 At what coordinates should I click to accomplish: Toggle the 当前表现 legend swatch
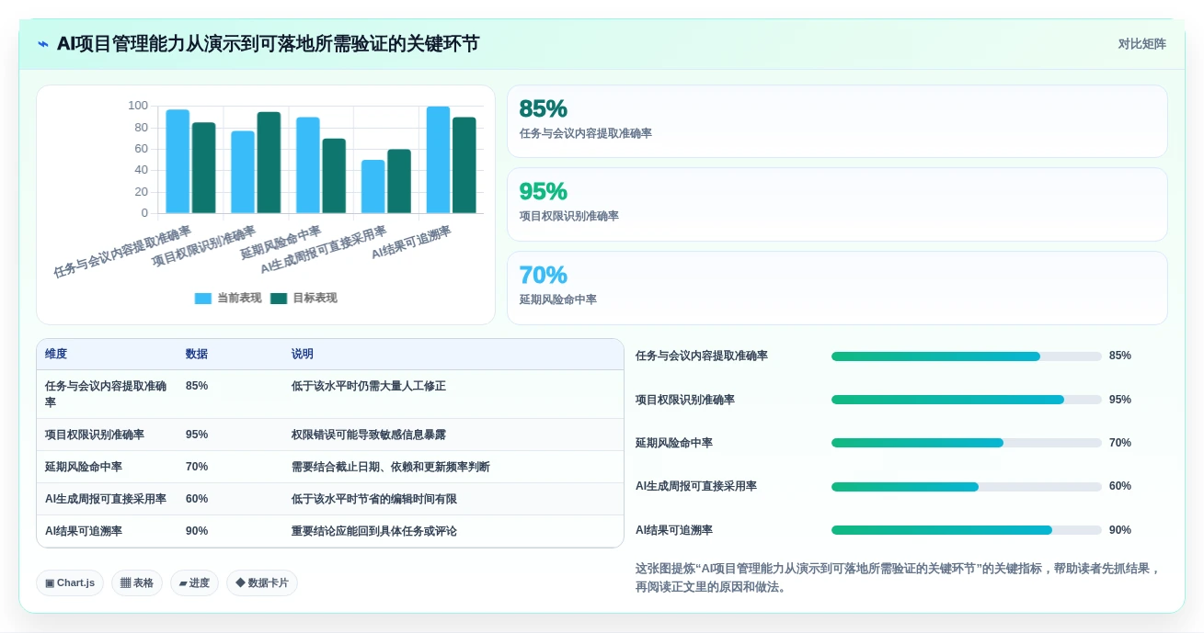[x=203, y=299]
